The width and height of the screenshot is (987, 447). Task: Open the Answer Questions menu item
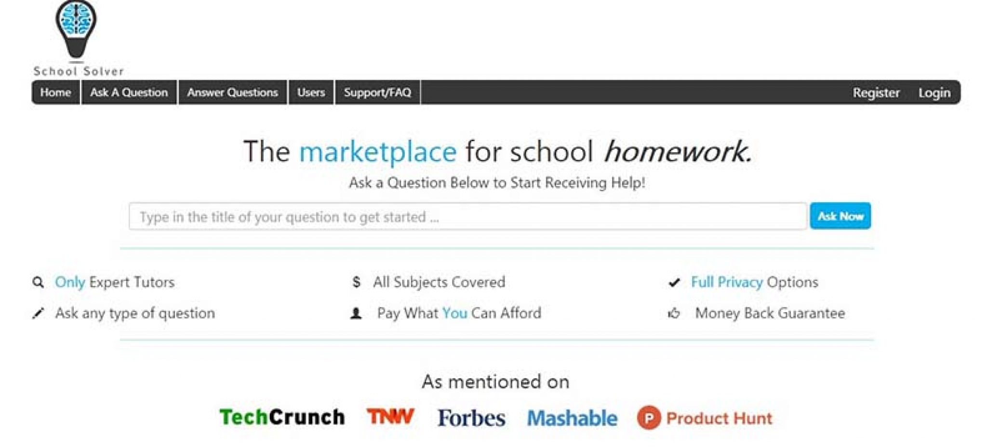point(233,92)
